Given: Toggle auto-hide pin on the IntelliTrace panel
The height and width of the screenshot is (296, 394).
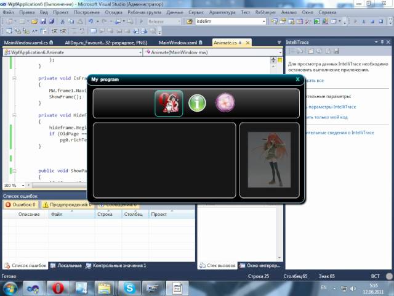Looking at the screenshot, I should [382, 42].
